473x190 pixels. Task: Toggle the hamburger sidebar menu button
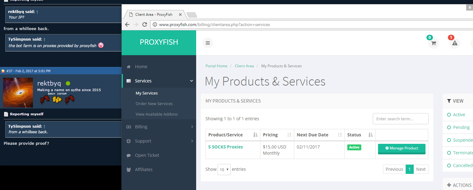point(208,43)
